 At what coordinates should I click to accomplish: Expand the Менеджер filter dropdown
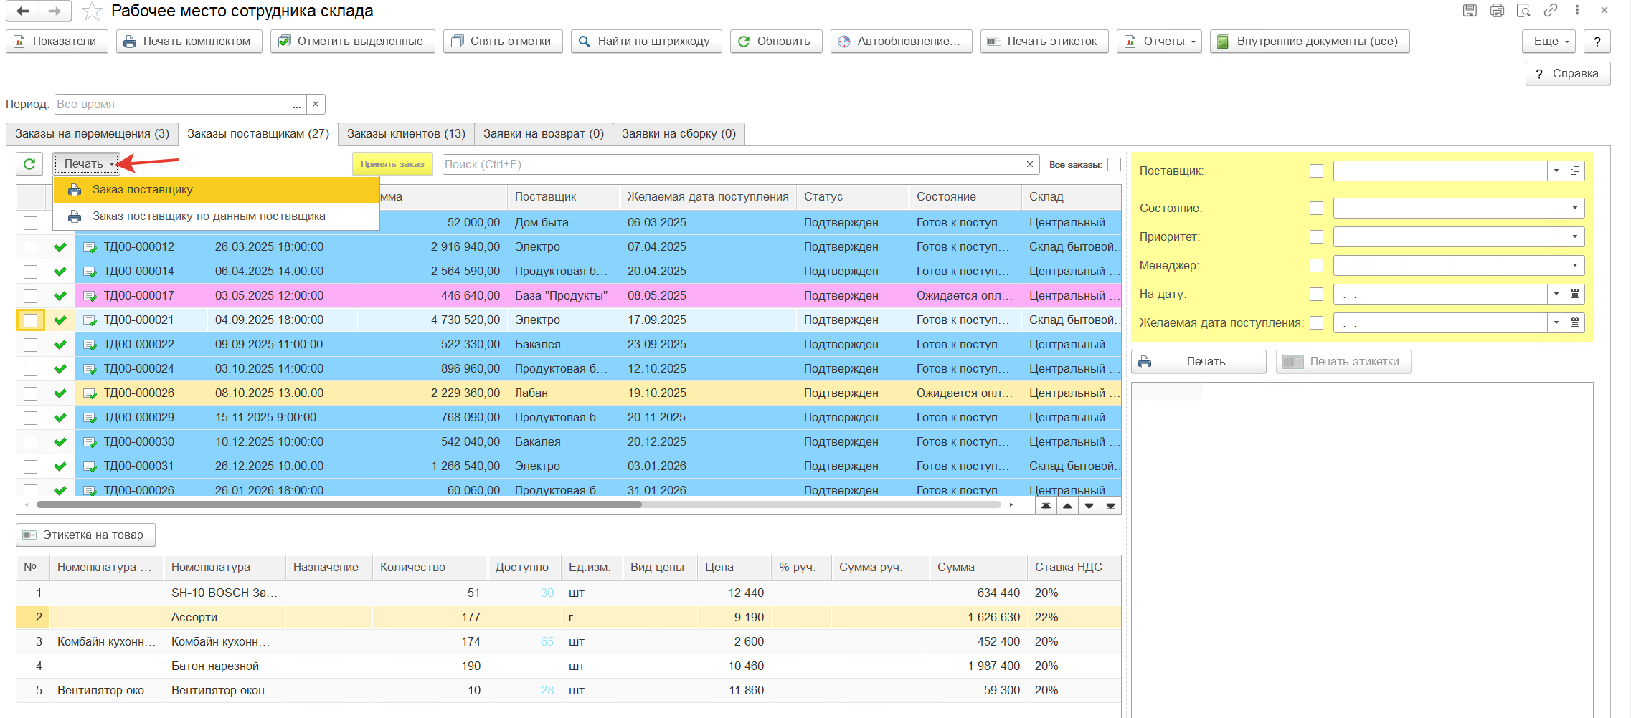click(x=1575, y=265)
